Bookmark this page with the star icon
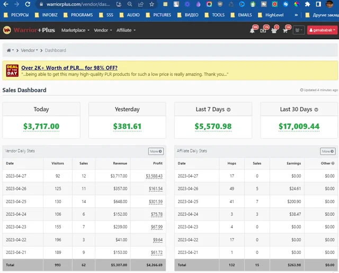This screenshot has height=273, width=339. pyautogui.click(x=152, y=4)
